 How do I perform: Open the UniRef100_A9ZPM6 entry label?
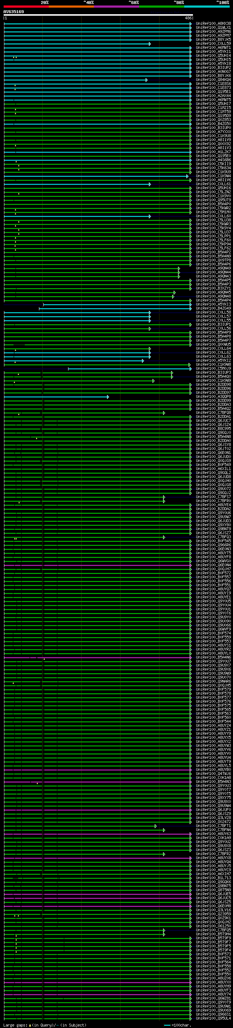click(213, 31)
